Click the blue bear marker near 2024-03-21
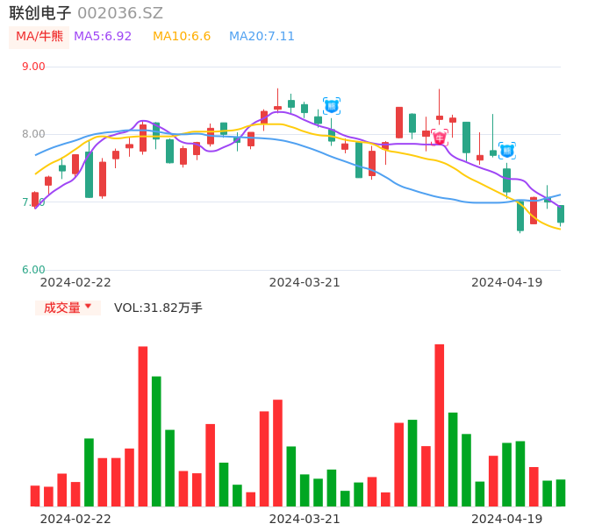This screenshot has width=602, height=531. click(x=331, y=106)
